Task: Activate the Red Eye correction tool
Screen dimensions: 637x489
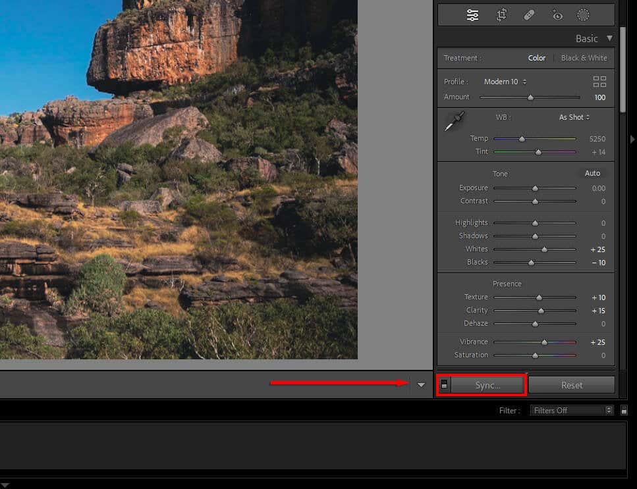Action: click(557, 15)
